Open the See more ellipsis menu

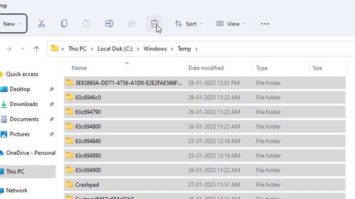click(265, 24)
